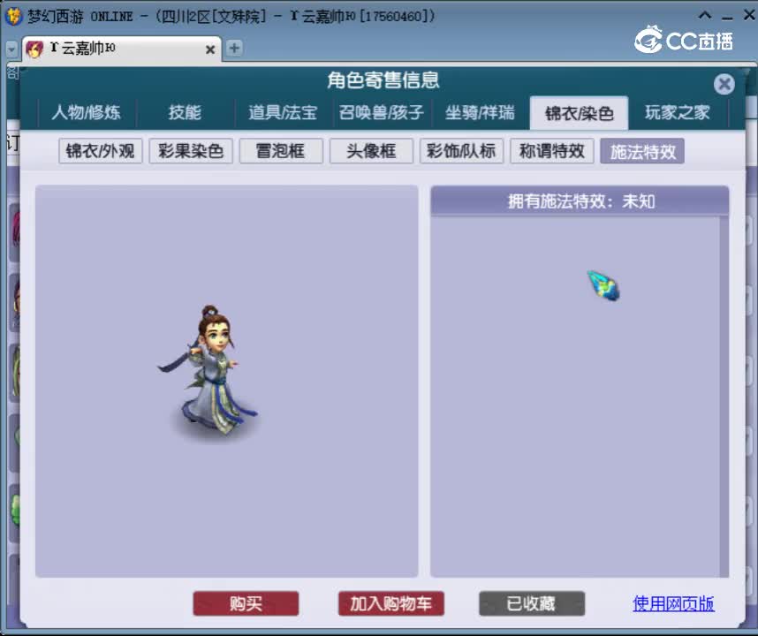Collapse window with the up-arrow icon
This screenshot has width=758, height=636.
(x=705, y=16)
